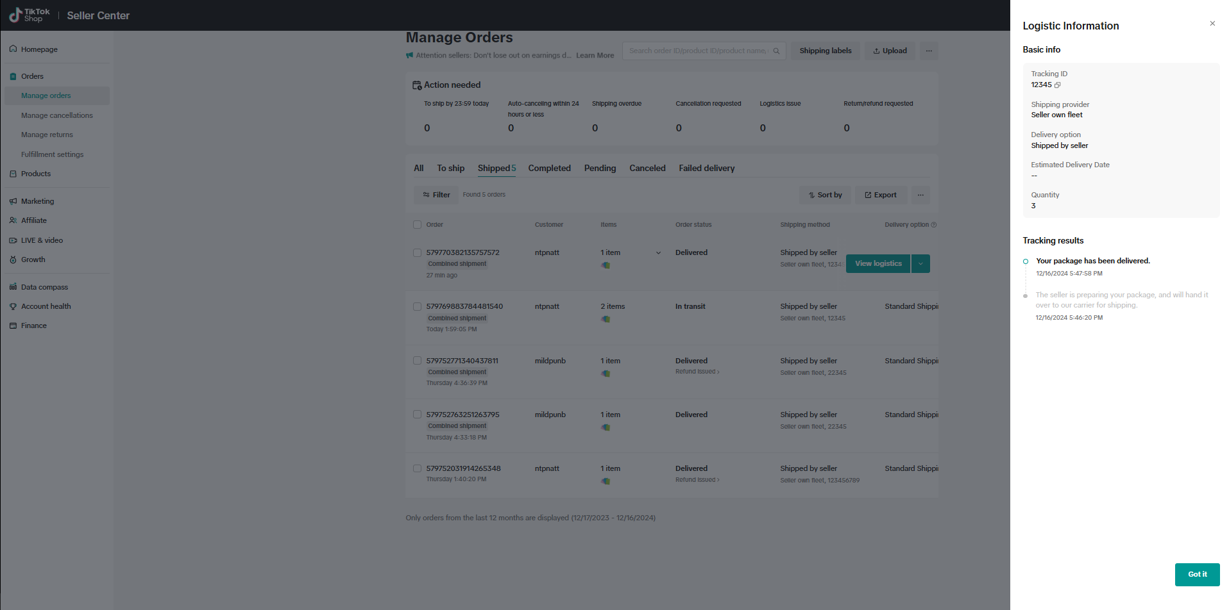Click the search magnifier icon

coord(776,51)
